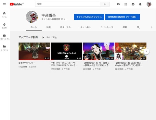Open the account avatar menu

pos(149,4)
